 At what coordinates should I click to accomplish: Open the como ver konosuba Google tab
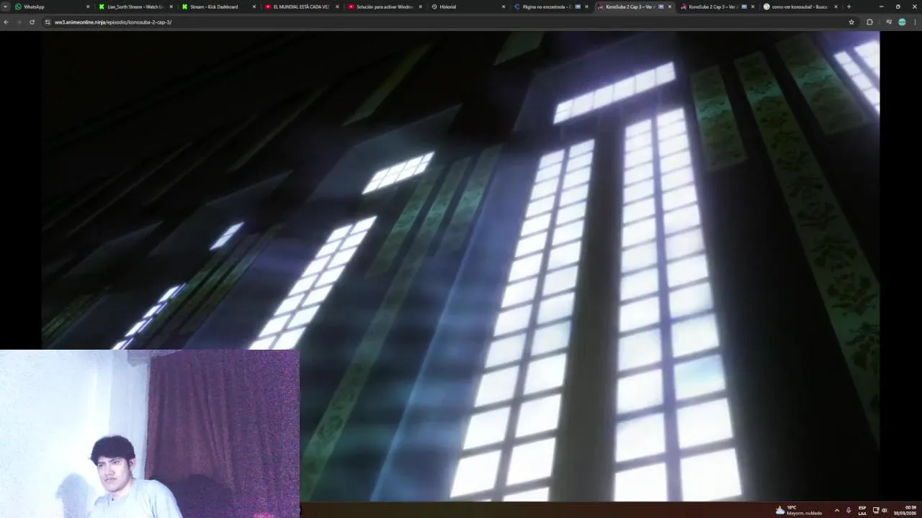[800, 6]
